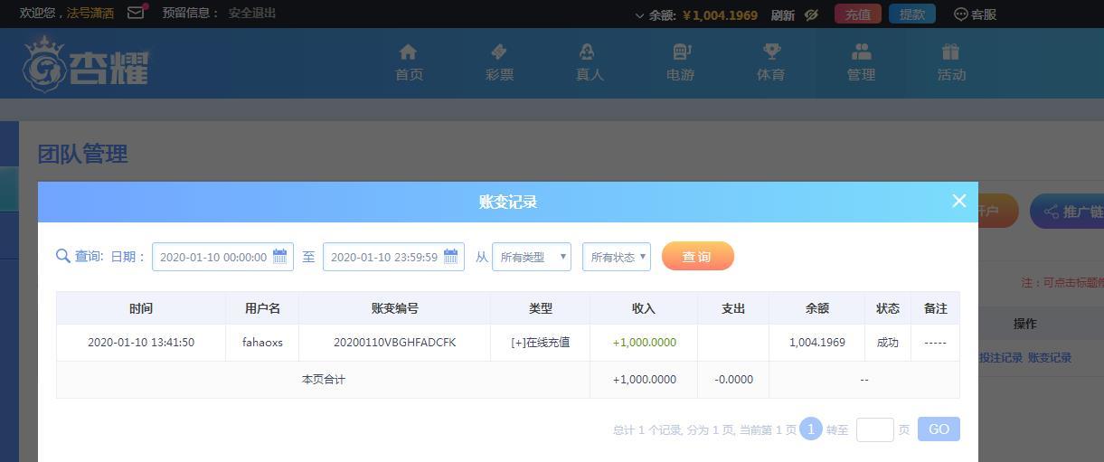Image resolution: width=1104 pixels, height=462 pixels.
Task: Click the [+]在线充值 type cell
Action: [541, 343]
